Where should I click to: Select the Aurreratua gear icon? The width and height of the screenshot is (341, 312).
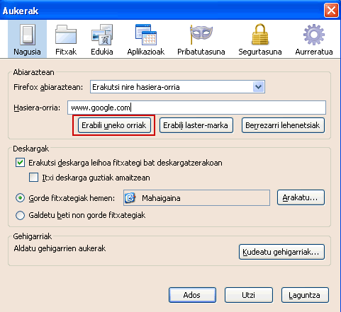(x=314, y=35)
